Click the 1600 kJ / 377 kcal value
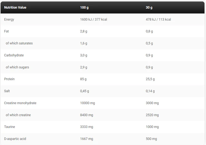Viewport: 206px width, 145px height. [93, 20]
